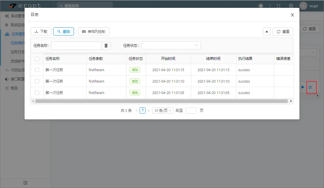Click the 下载 download button
This screenshot has height=188, width=324.
pyautogui.click(x=41, y=32)
